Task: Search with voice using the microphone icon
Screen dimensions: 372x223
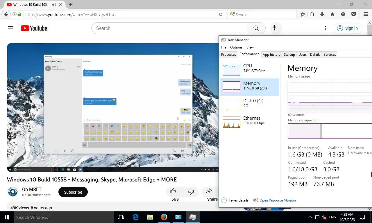Action: pos(274,28)
